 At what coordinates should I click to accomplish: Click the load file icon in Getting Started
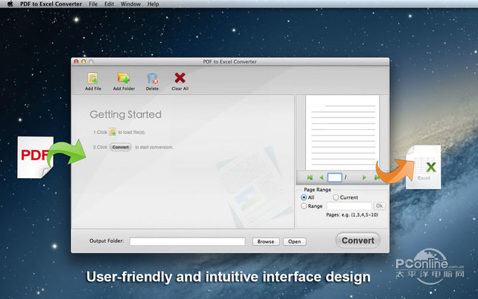point(113,132)
